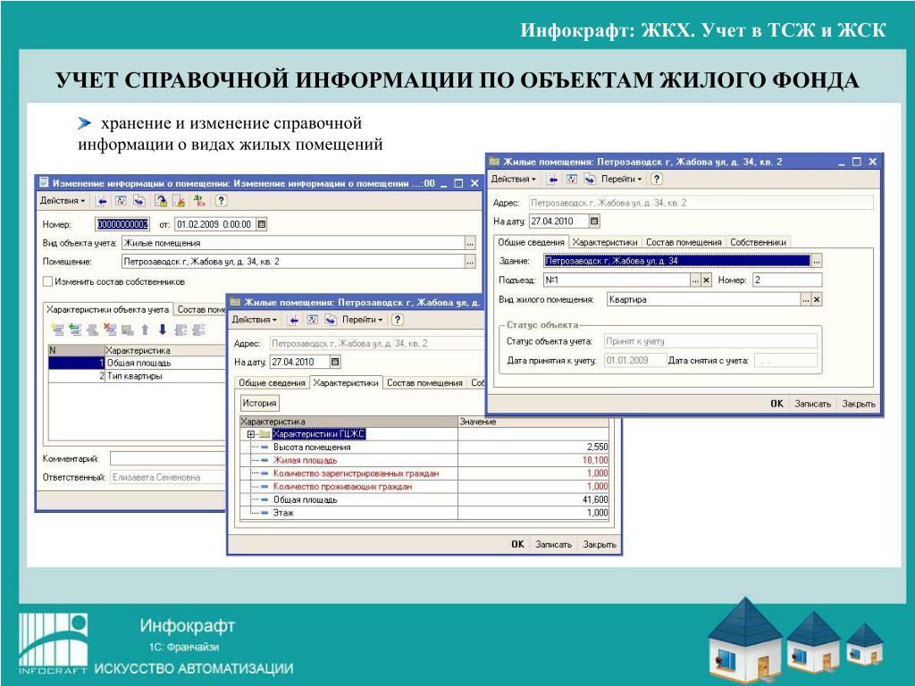Open Перейти menu in Характеристики tab window
This screenshot has height=686, width=915.
(362, 320)
